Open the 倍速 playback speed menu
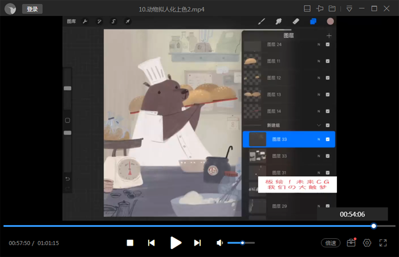This screenshot has width=399, height=257. [331, 243]
